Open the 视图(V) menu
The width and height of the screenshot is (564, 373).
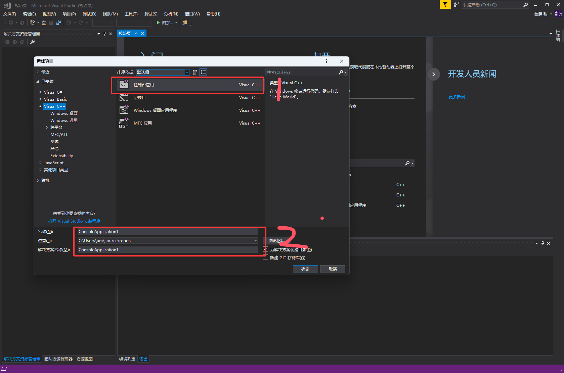point(49,14)
